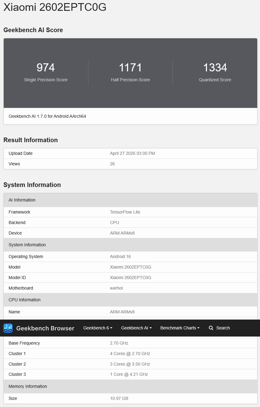Click the System Information table subheader
This screenshot has height=407, width=260.
point(130,245)
